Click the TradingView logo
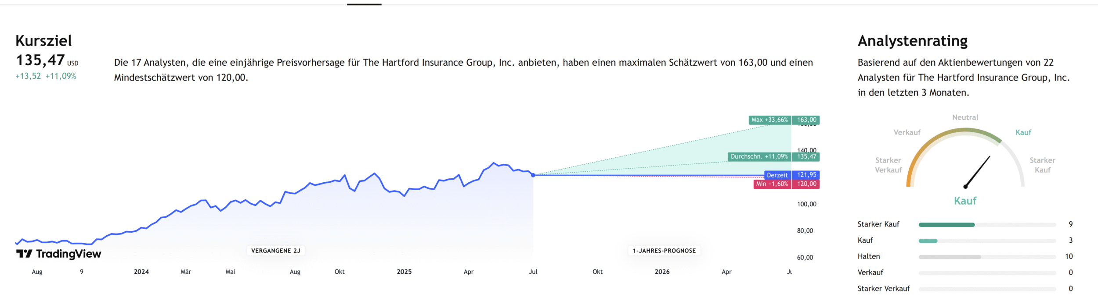Screen dimensions: 1098x308 (58, 254)
